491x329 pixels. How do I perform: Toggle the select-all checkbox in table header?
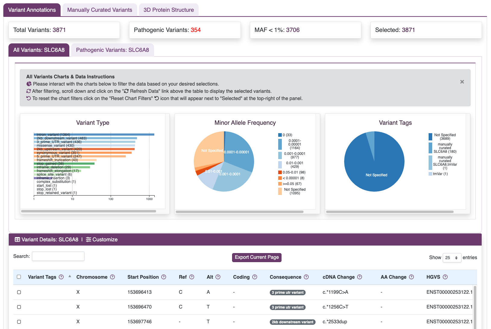tap(19, 277)
